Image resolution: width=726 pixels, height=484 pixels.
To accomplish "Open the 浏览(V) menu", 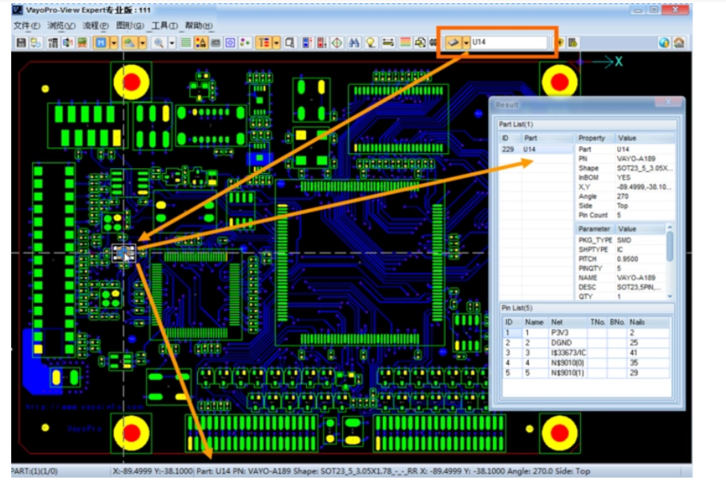I will point(61,26).
